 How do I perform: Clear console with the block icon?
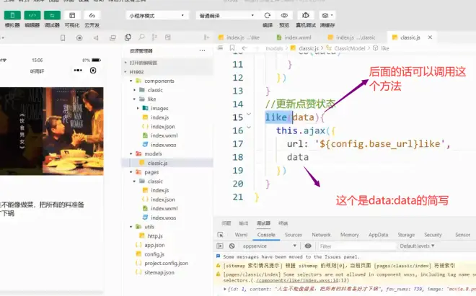(232, 246)
